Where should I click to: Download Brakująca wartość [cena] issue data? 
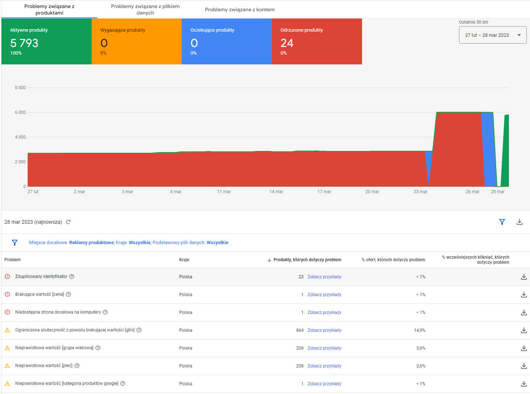click(x=524, y=295)
